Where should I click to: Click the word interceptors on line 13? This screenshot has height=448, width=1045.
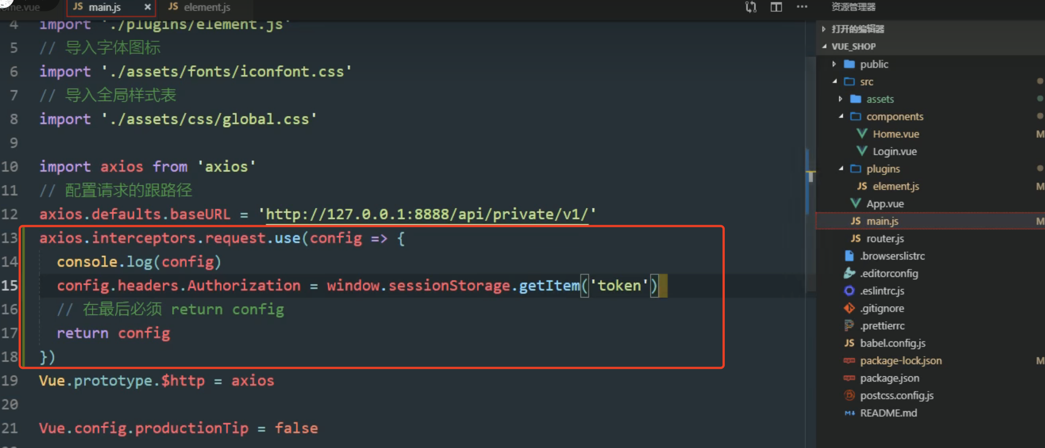point(144,238)
